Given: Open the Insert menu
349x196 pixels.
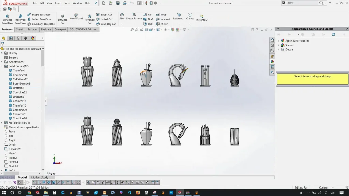Looking at the screenshot, I should [58, 3].
